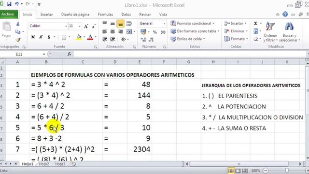Image resolution: width=309 pixels, height=174 pixels.
Task: Apply yellow fill color bucket
Action: (79, 37)
